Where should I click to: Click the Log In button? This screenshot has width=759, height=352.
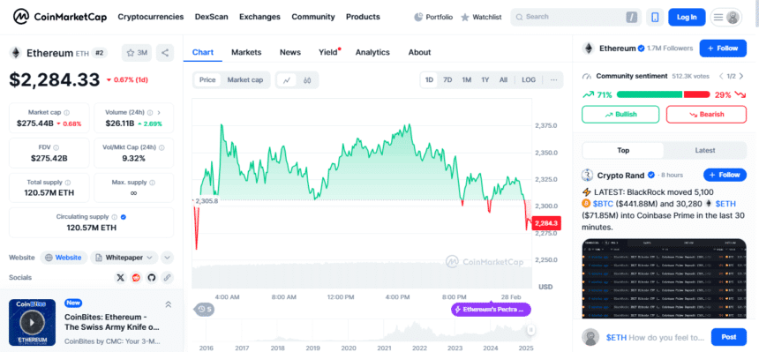point(687,17)
